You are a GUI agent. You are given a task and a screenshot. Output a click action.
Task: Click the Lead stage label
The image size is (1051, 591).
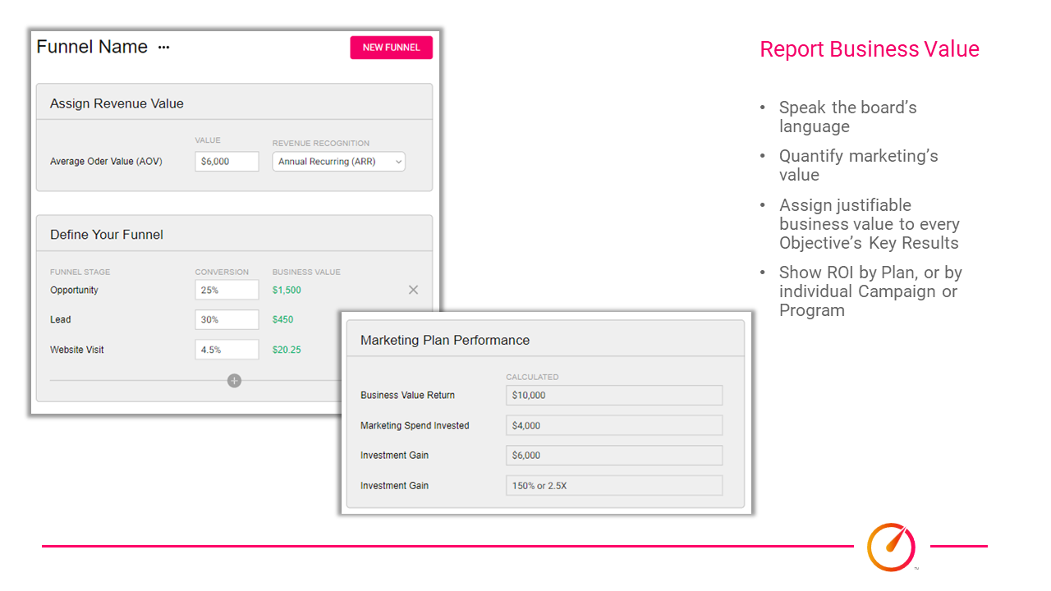(x=61, y=319)
